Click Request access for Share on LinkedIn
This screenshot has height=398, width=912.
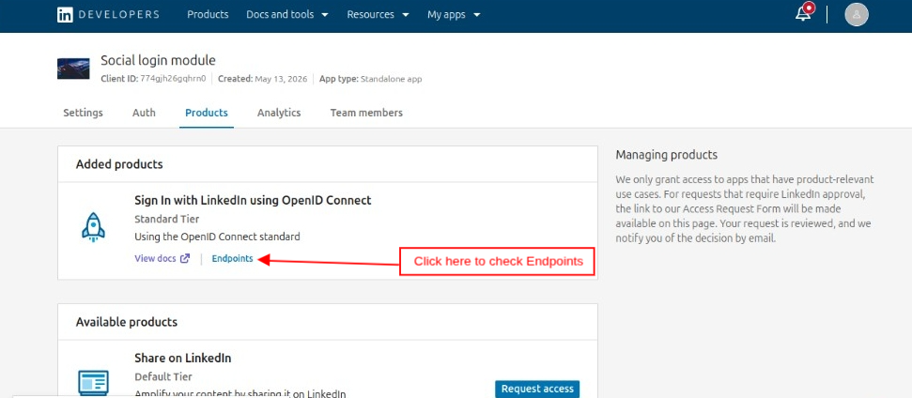coord(537,389)
